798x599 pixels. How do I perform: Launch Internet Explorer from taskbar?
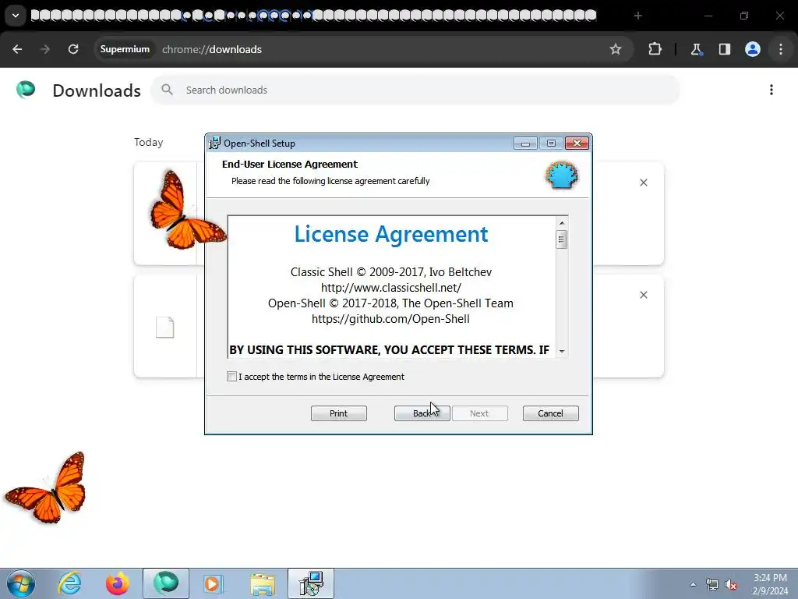[69, 583]
